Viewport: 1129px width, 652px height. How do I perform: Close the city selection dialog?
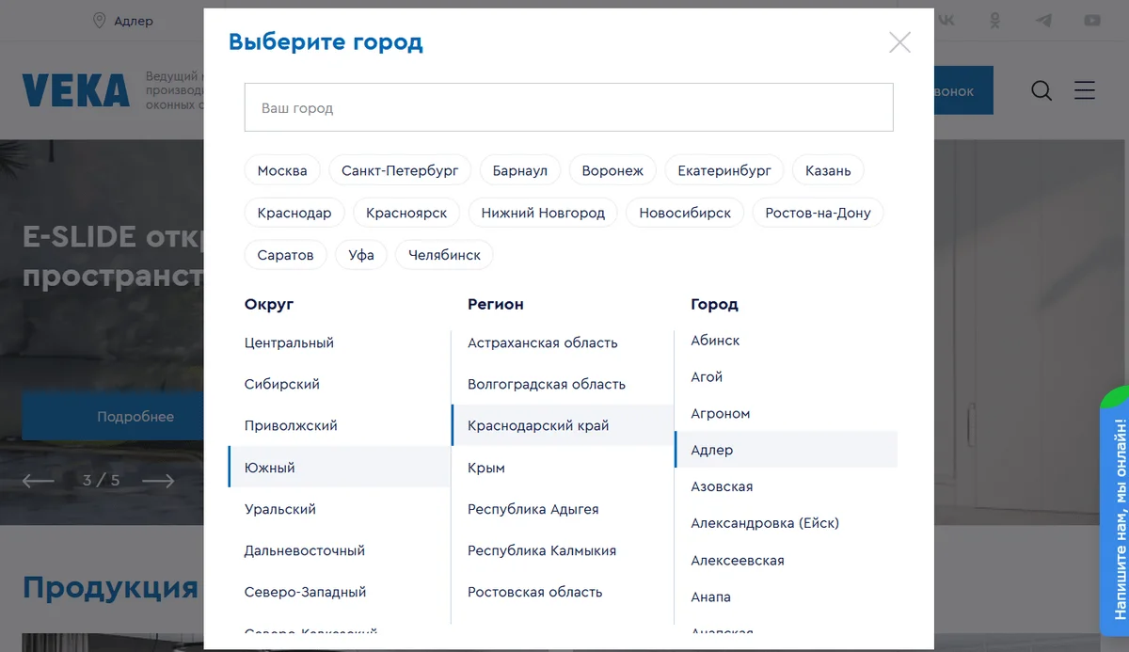coord(900,42)
